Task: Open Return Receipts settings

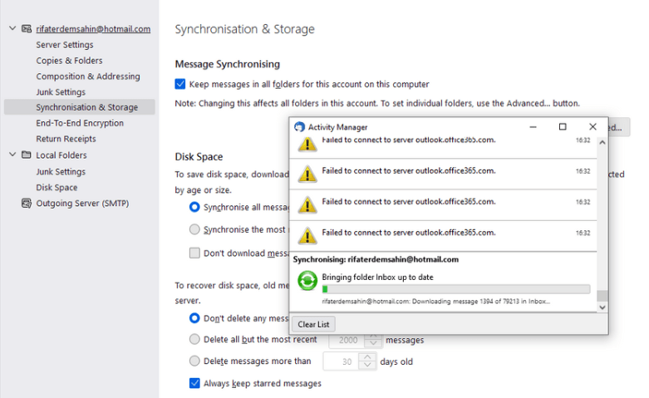Action: [x=66, y=139]
